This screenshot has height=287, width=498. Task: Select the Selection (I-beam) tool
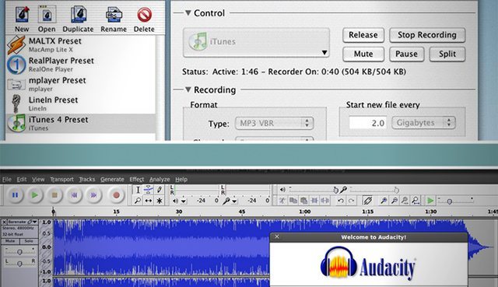coord(138,190)
